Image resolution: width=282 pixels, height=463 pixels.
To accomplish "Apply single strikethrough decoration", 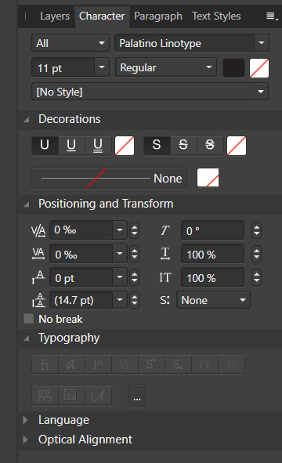I will [x=183, y=145].
